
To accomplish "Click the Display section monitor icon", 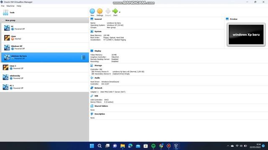I will tap(92, 51).
